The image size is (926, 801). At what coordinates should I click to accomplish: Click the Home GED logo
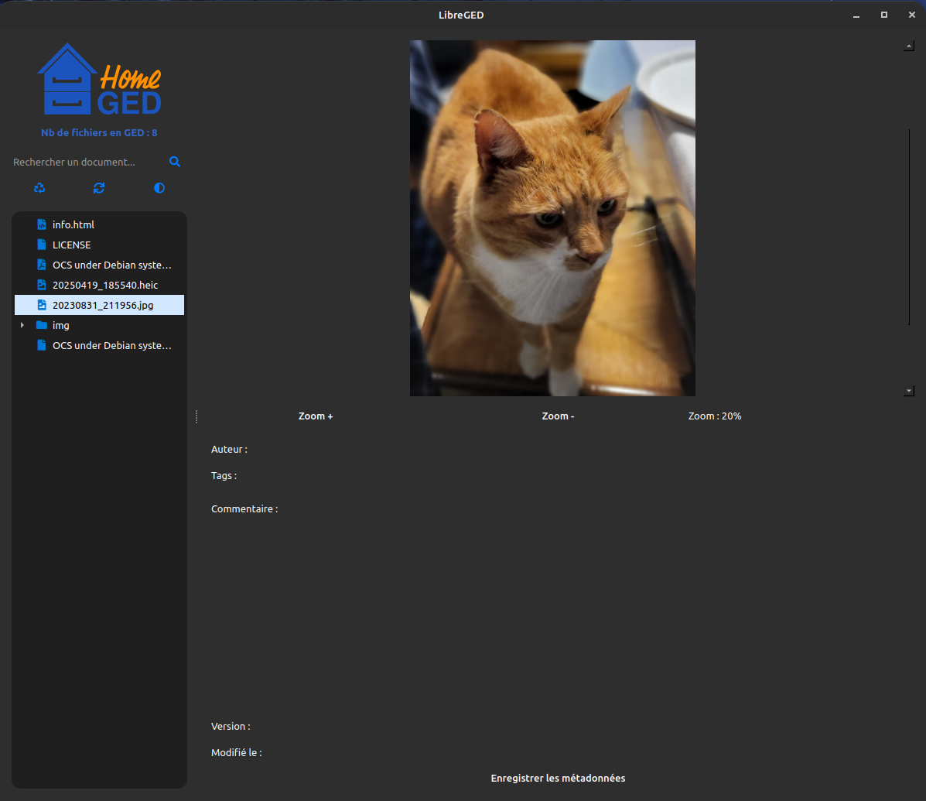coord(99,80)
